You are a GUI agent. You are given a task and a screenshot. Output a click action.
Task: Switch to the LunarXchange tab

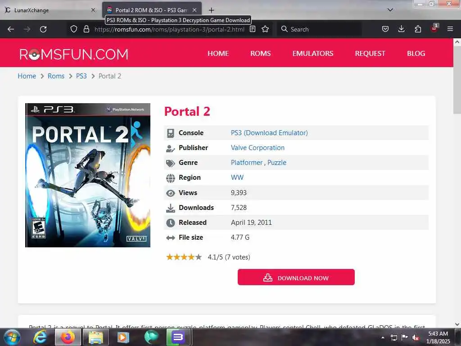50,10
